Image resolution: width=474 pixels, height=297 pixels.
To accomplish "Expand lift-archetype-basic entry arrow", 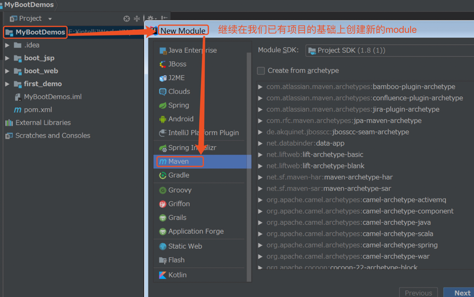I will click(260, 155).
